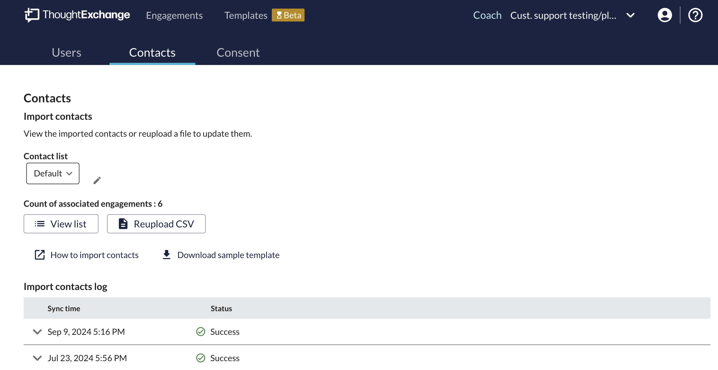Open the How to import contacts link
This screenshot has height=370, width=718.
pyautogui.click(x=94, y=255)
